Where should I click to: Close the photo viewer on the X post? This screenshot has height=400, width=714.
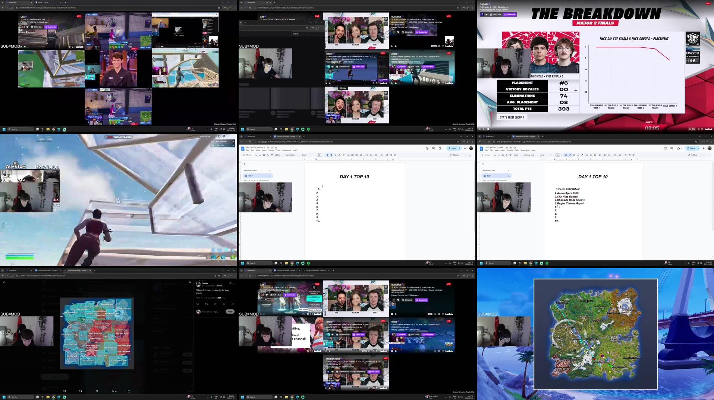point(4,282)
